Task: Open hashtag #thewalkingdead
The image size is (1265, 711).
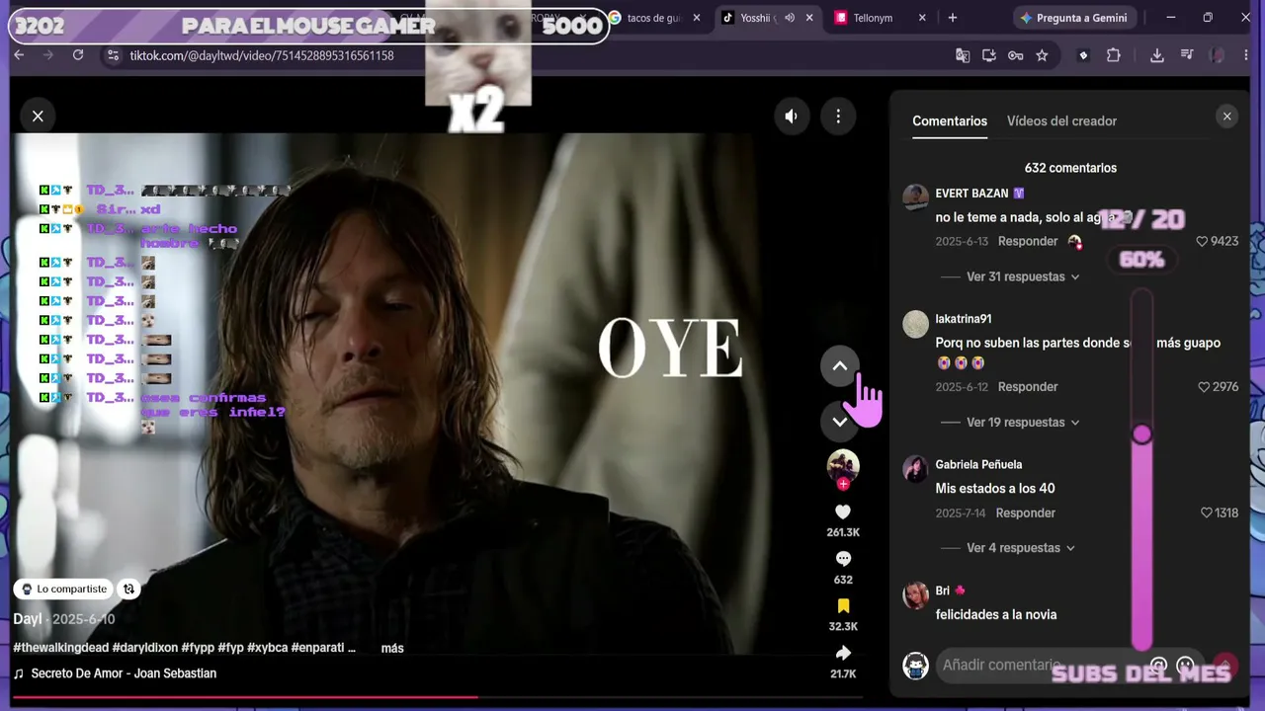Action: tap(61, 648)
